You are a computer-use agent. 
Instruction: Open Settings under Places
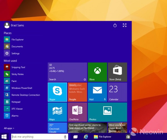15,53
